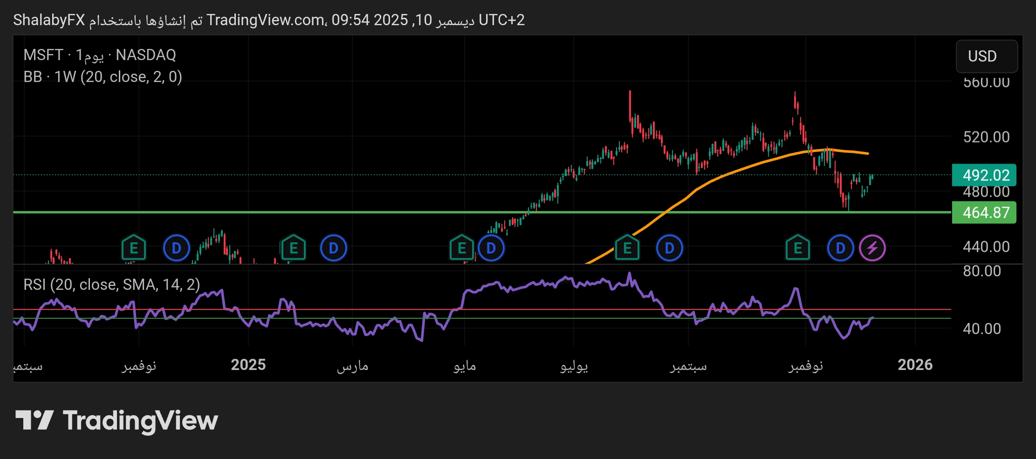Click the TradingView.com text in the header
The width and height of the screenshot is (1036, 459).
[266, 20]
